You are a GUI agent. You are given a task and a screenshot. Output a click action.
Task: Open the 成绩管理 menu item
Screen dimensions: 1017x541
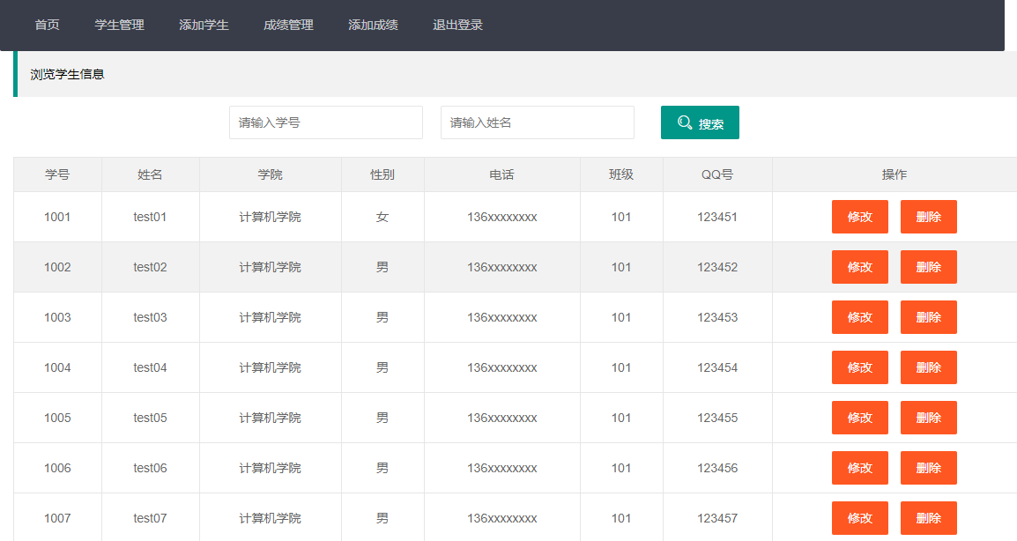click(288, 25)
